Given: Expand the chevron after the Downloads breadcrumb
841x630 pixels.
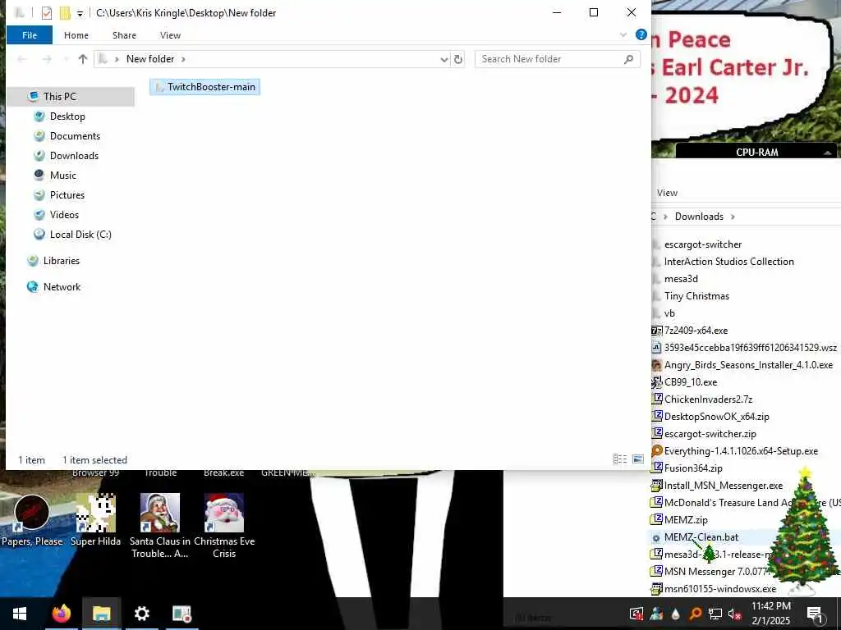Looking at the screenshot, I should coord(733,217).
